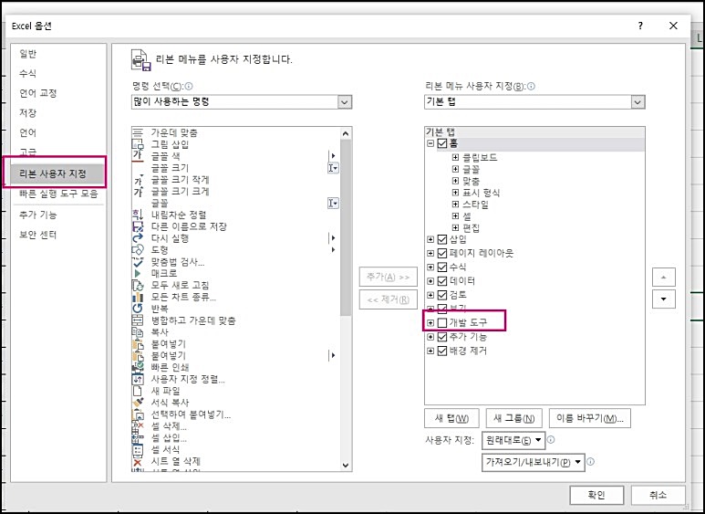Click the 글꼴 크기 작게 icon
The image size is (705, 514).
138,180
